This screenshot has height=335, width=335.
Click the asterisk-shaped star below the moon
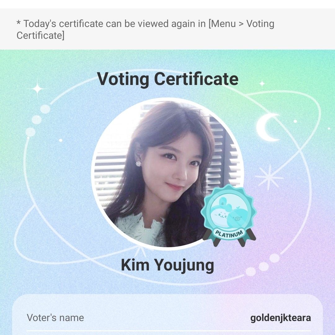269,177
